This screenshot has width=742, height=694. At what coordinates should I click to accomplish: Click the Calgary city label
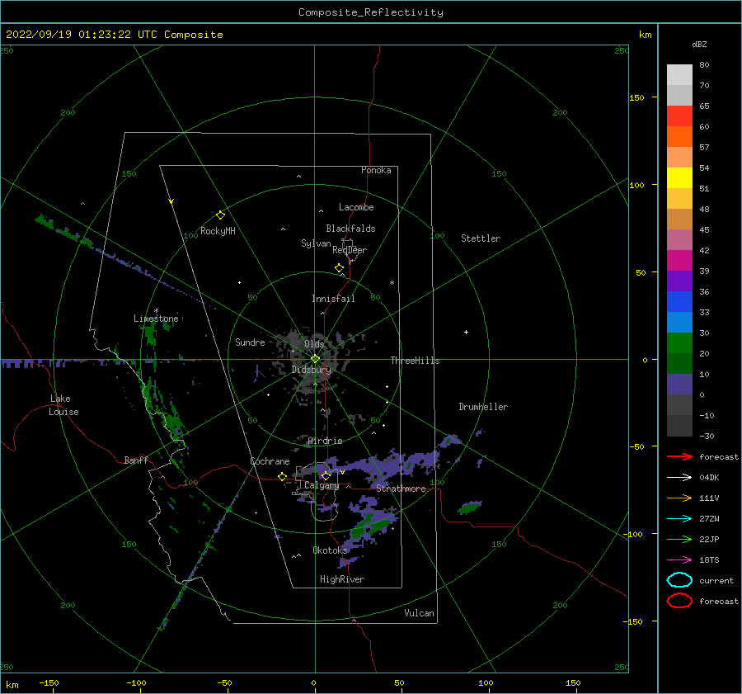click(322, 485)
